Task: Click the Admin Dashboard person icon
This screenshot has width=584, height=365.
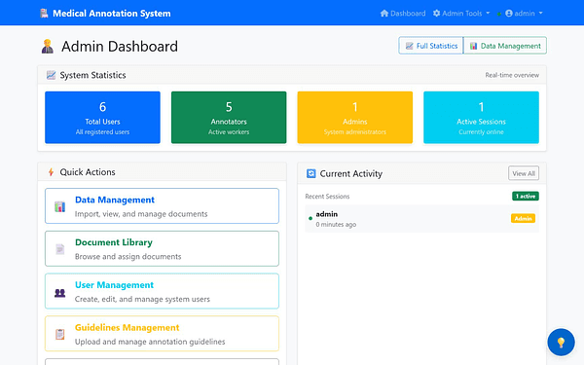Action: click(x=48, y=47)
